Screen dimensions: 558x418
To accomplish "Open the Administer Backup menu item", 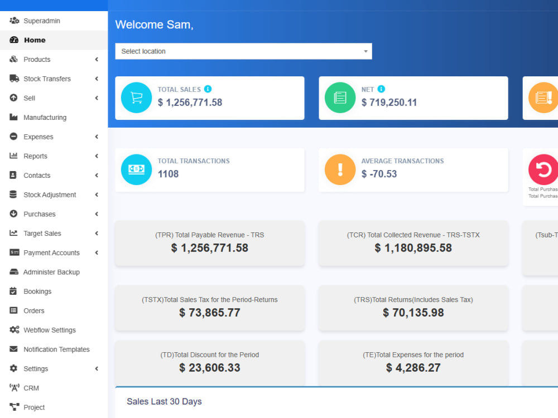I will [x=54, y=271].
